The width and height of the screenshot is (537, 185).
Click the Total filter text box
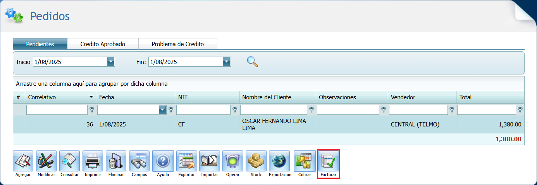(x=487, y=110)
